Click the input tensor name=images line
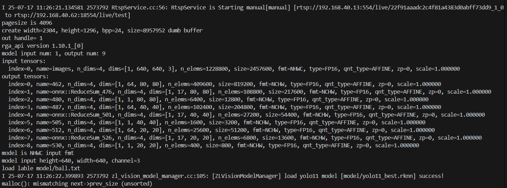507x188 pixels. [x=234, y=69]
